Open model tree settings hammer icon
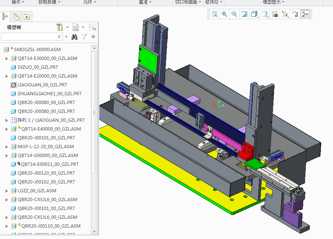This screenshot has height=239, width=333. click(60, 27)
